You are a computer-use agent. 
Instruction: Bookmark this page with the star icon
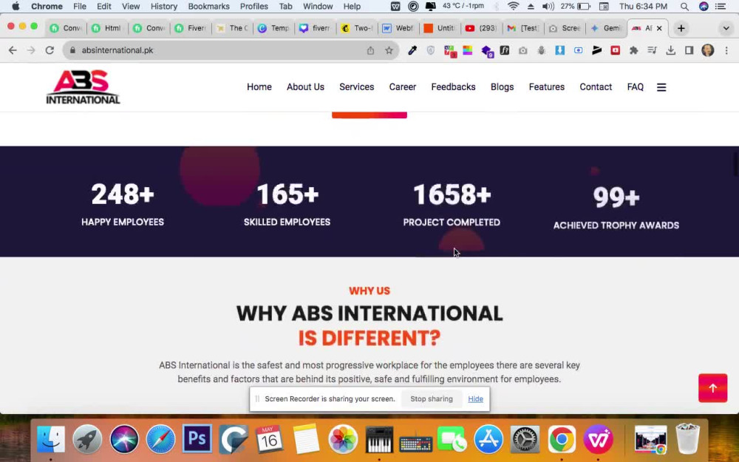tap(389, 50)
